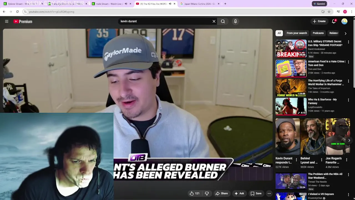
Task: Click 'LuigiDonatello' channel name
Action: click(x=315, y=107)
